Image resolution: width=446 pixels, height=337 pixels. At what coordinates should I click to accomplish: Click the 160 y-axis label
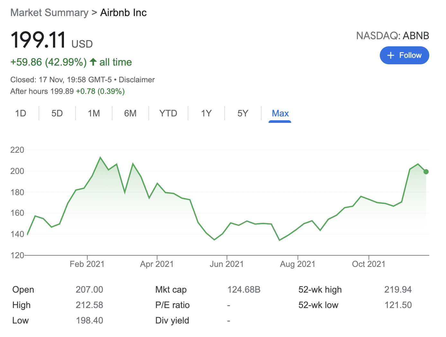pyautogui.click(x=17, y=213)
